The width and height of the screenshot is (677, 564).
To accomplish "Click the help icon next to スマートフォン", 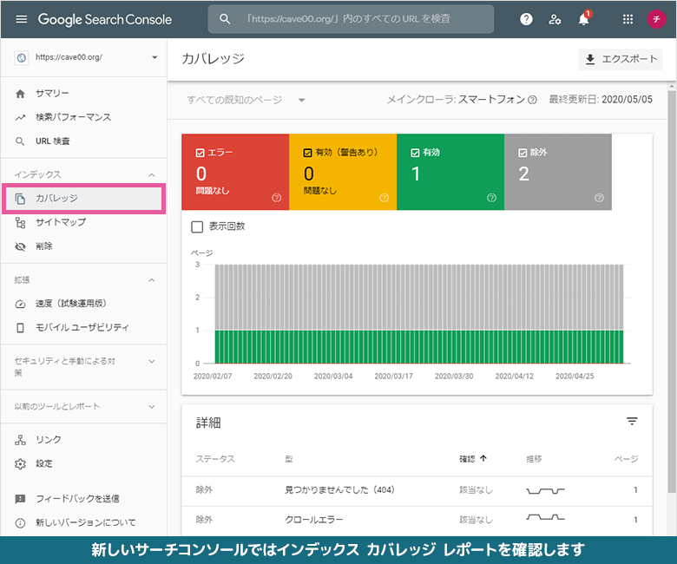I will [x=532, y=100].
